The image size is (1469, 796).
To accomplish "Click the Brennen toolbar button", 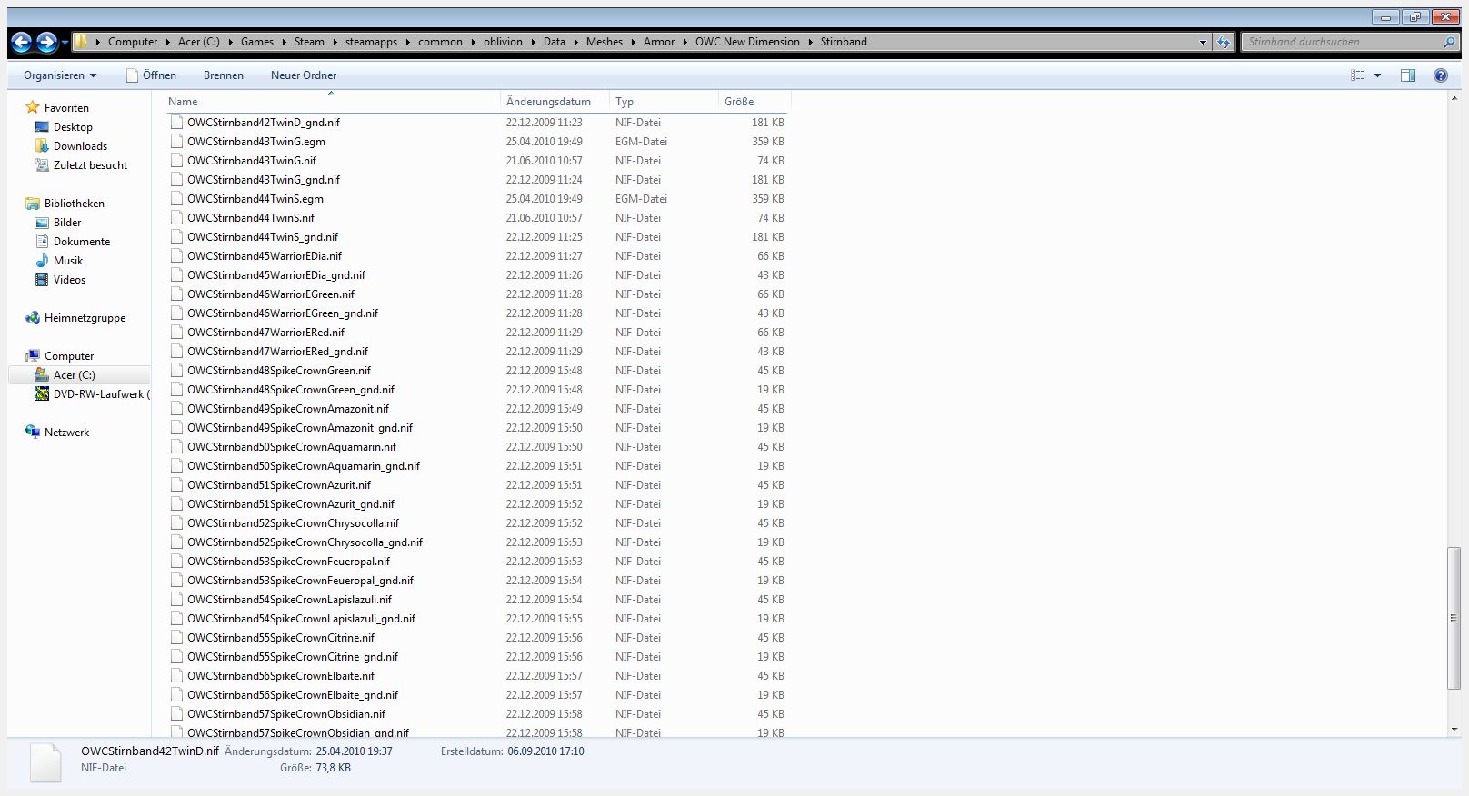I will pos(223,75).
